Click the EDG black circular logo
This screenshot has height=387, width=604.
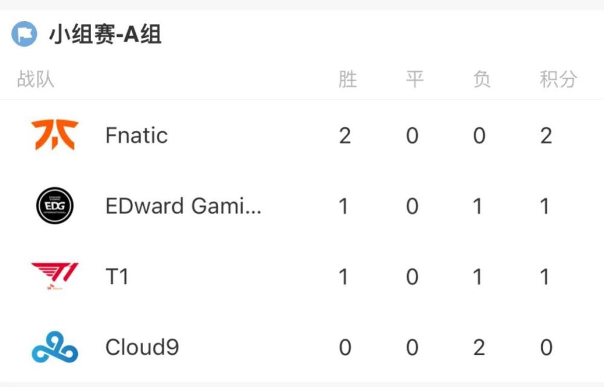(55, 206)
